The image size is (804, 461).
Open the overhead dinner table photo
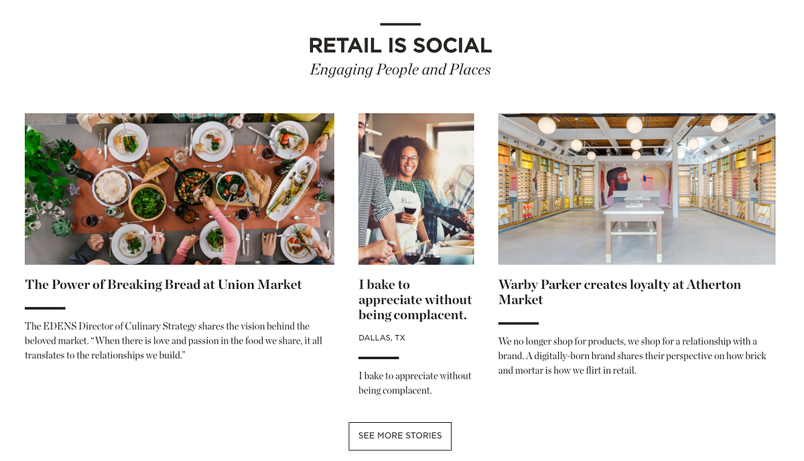180,189
